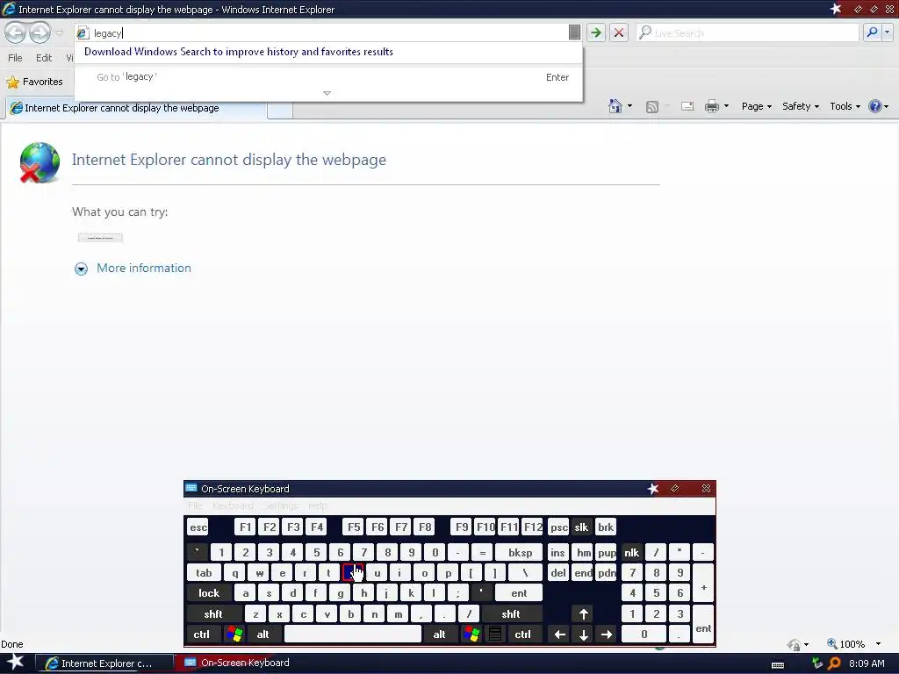
Task: Click the compatibility view icon in address bar
Action: (x=574, y=32)
